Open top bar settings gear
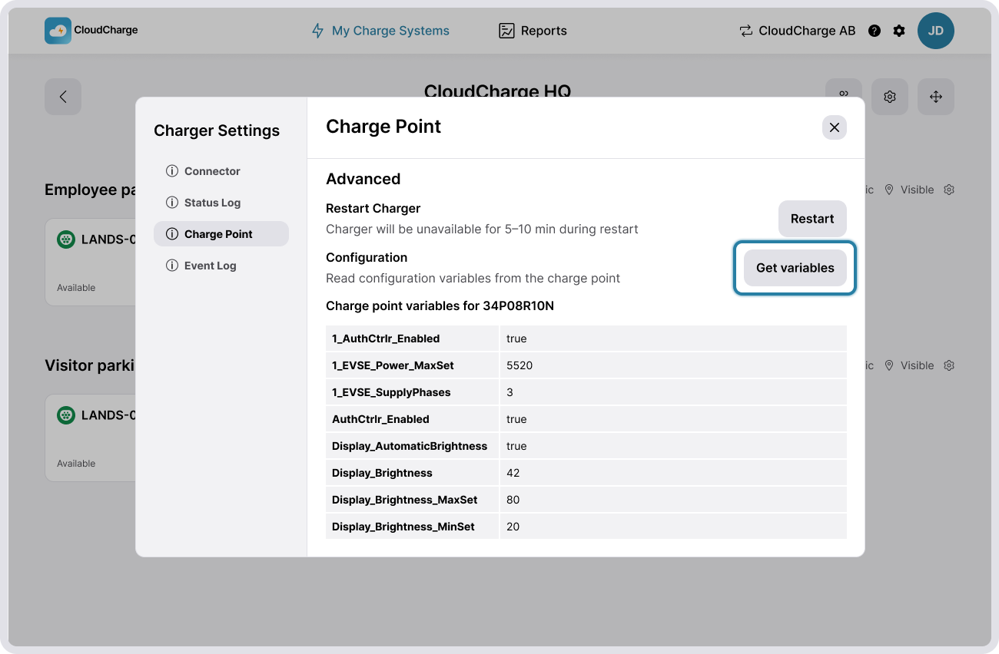 pyautogui.click(x=899, y=31)
